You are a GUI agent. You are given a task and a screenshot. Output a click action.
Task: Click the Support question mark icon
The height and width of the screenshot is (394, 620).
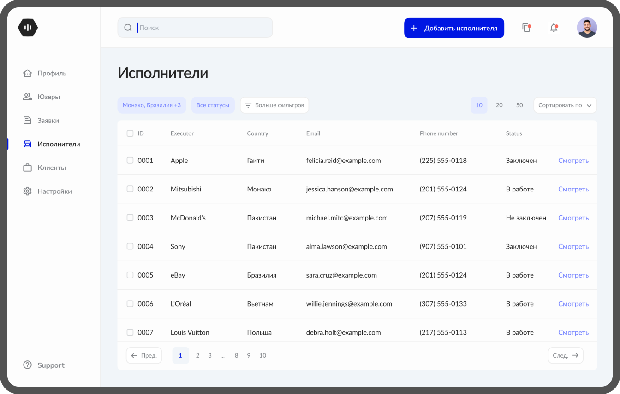click(x=28, y=365)
